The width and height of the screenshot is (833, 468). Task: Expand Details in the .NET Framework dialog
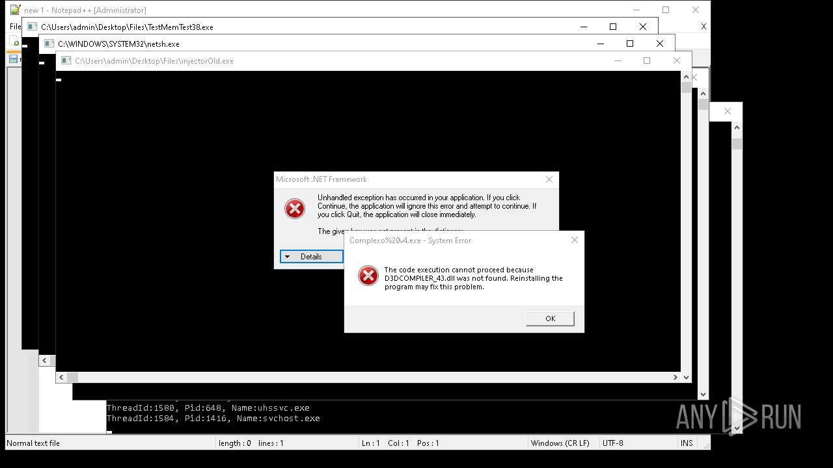click(x=311, y=257)
